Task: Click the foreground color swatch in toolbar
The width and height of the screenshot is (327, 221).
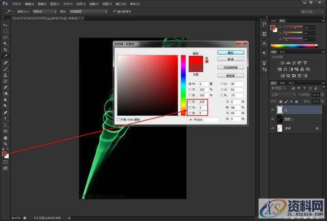Action: pyautogui.click(x=4, y=153)
